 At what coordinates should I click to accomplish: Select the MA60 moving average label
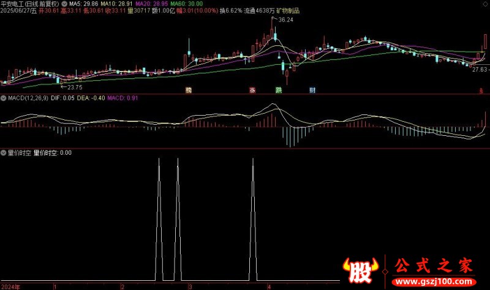pos(187,4)
